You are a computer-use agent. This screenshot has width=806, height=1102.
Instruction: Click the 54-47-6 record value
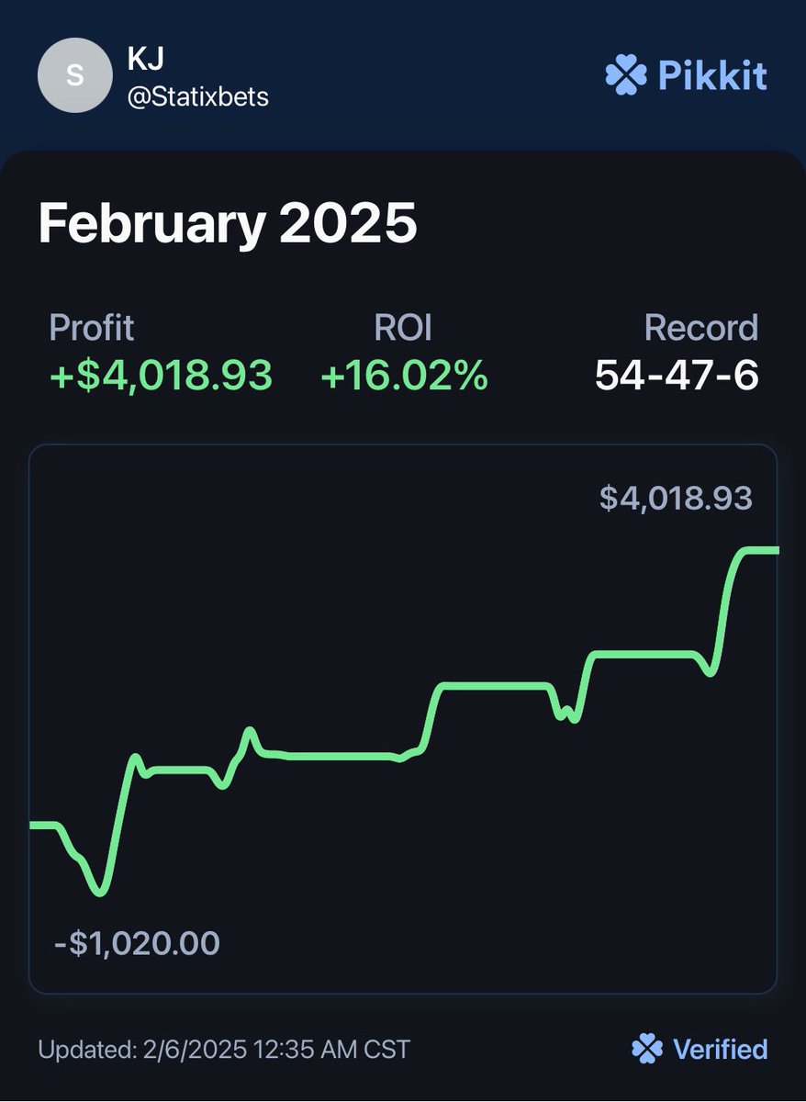[677, 376]
